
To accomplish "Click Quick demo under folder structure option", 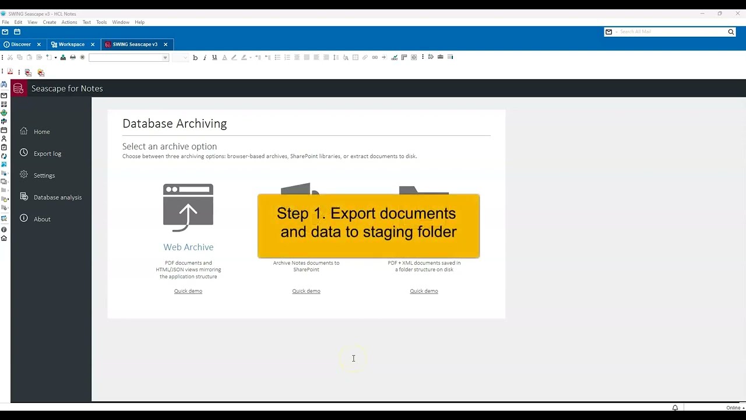I will click(x=424, y=291).
